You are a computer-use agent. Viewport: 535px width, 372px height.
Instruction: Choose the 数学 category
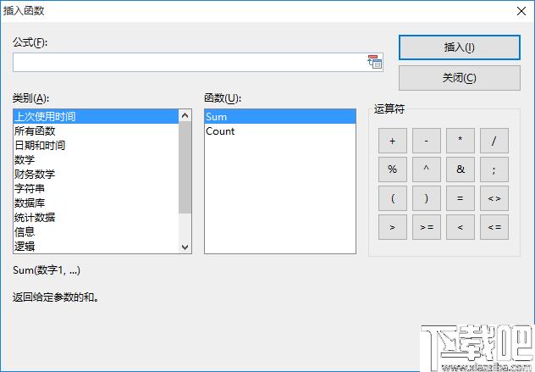(25, 160)
